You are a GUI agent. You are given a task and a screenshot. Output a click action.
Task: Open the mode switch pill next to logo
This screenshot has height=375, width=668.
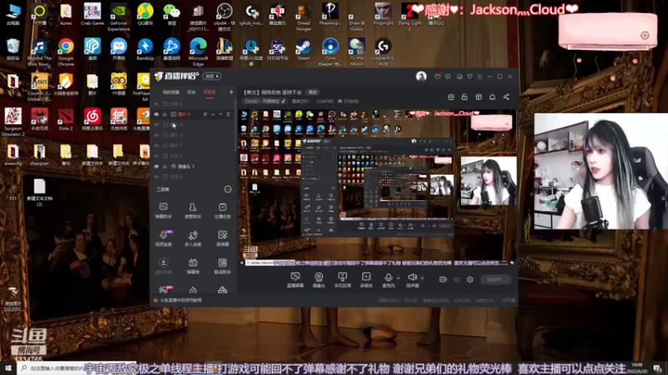pos(212,76)
